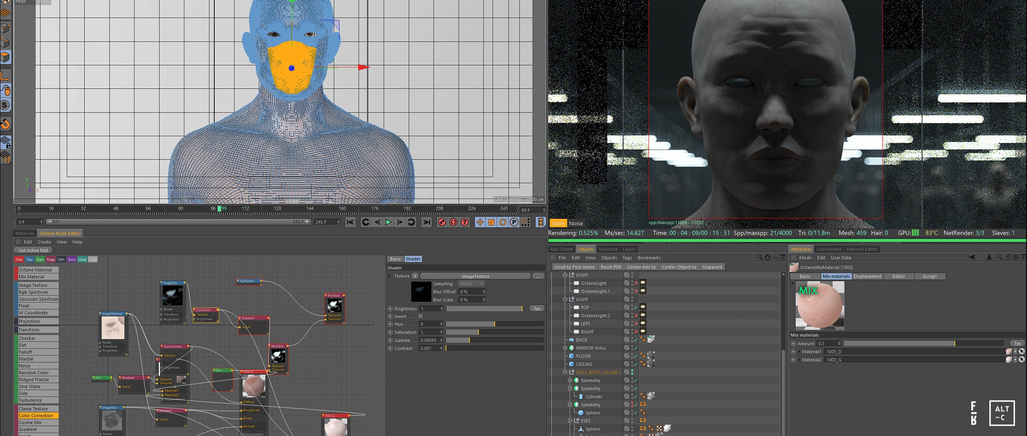Toggle point level animation dots icon
This screenshot has width=1027, height=436.
[x=526, y=222]
